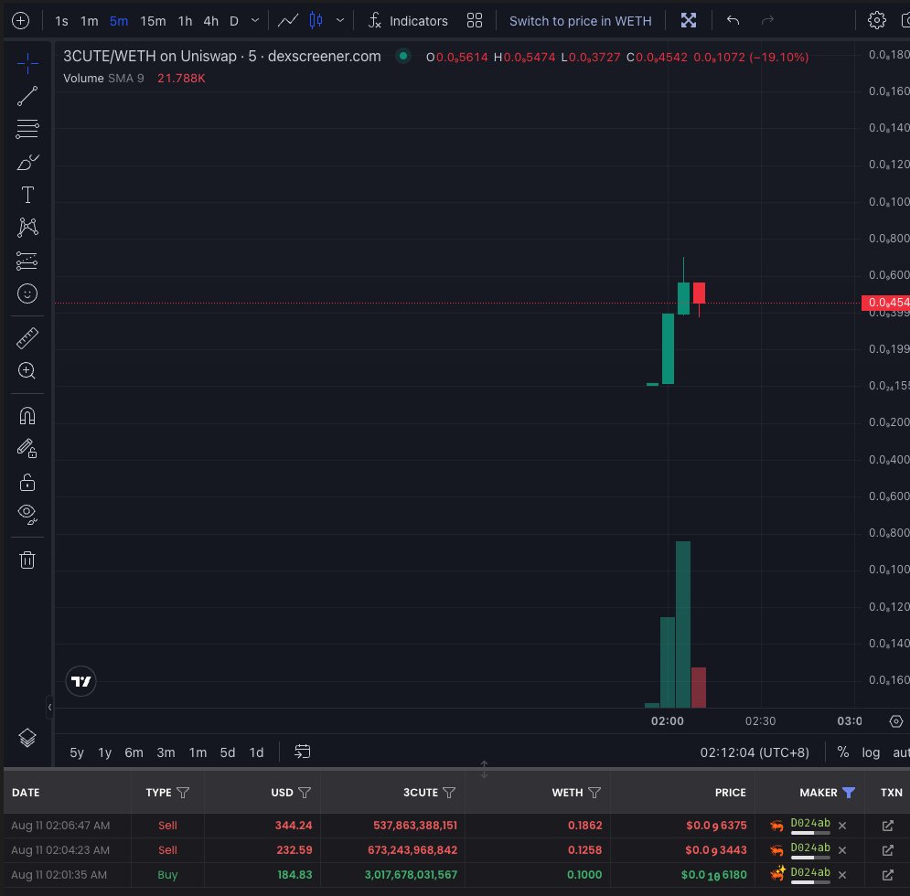
Task: Select the crosshair cursor tool
Action: click(27, 63)
